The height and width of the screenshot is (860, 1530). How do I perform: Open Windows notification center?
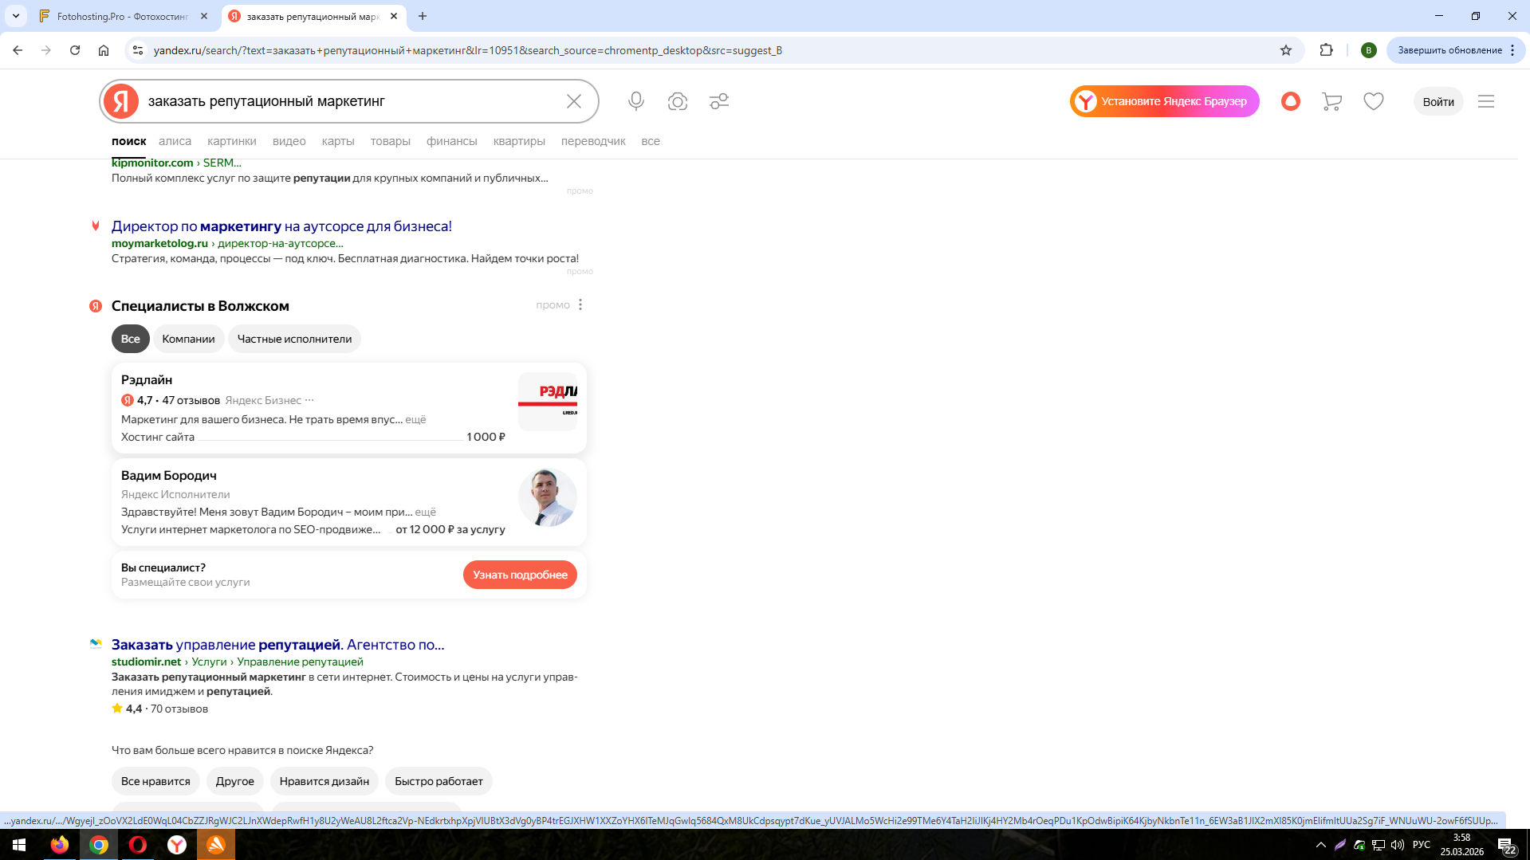point(1507,845)
